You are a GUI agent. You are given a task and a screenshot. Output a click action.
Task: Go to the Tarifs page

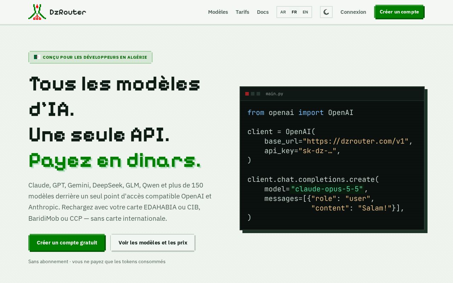click(x=242, y=12)
